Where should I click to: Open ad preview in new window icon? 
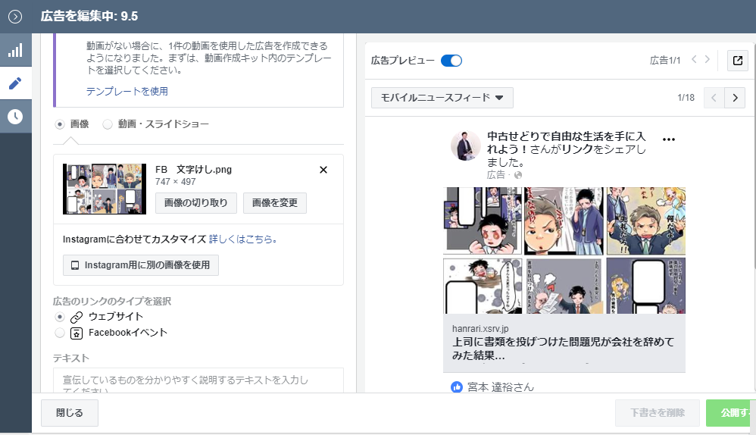tap(737, 61)
